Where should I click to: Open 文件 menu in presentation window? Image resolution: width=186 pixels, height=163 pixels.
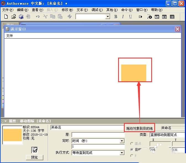9,36
